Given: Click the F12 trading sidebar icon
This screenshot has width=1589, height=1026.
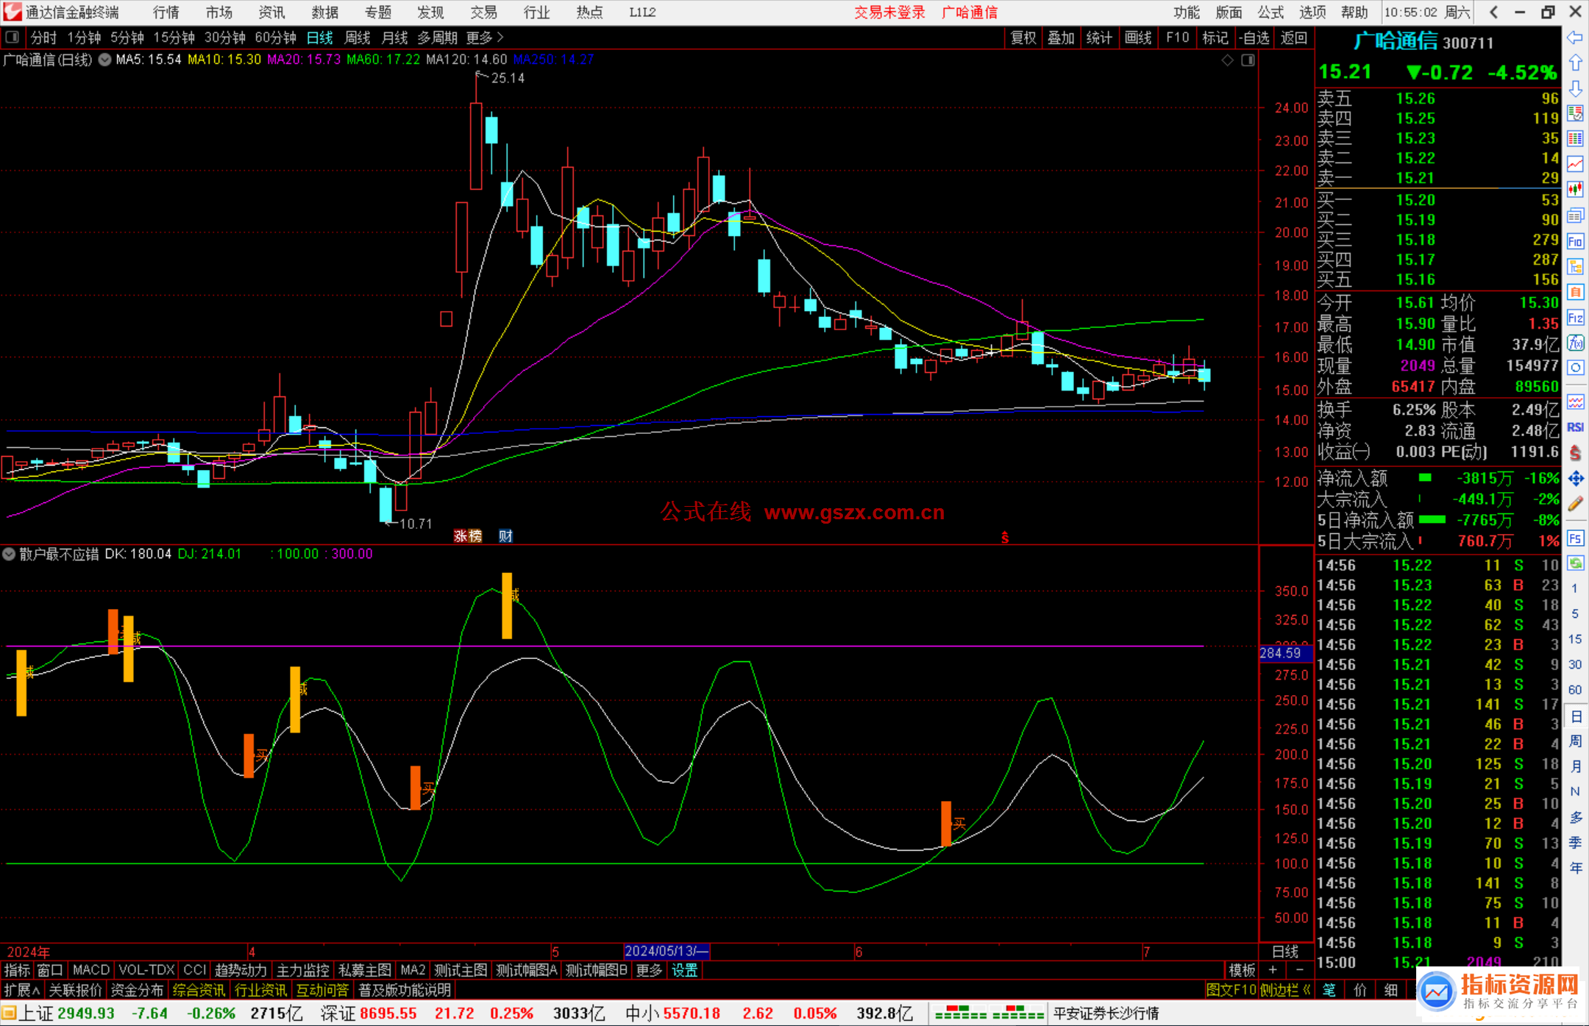Looking at the screenshot, I should (x=1575, y=318).
